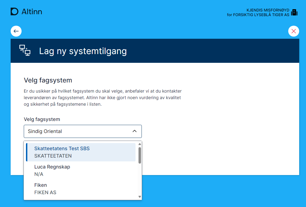This screenshot has height=207, width=306.
Task: Click the dropdown list scroll down arrow
Action: coord(140,197)
